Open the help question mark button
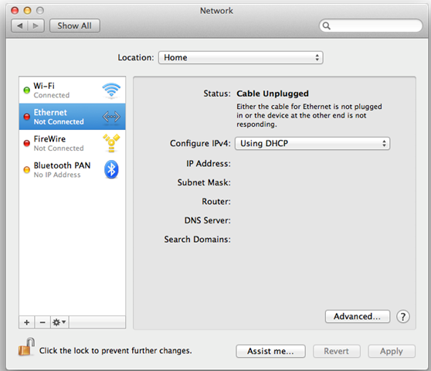 click(403, 317)
